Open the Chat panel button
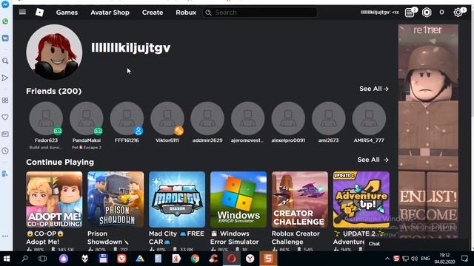Image resolution: width=474 pixels, height=266 pixels. click(x=374, y=244)
